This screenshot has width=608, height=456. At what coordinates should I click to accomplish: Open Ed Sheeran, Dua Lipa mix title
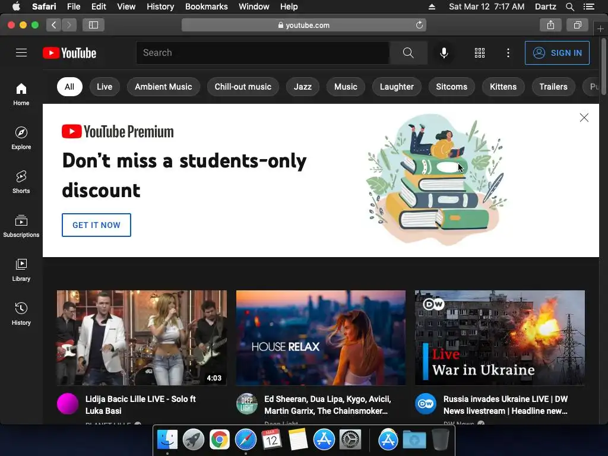coord(328,405)
